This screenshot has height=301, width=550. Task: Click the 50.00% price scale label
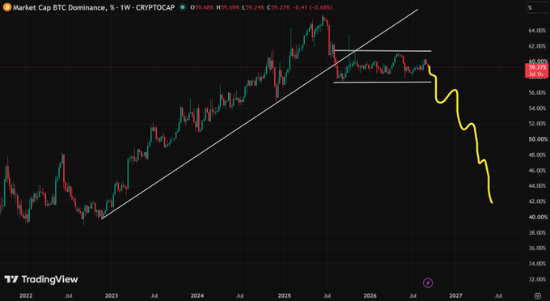[x=537, y=139]
